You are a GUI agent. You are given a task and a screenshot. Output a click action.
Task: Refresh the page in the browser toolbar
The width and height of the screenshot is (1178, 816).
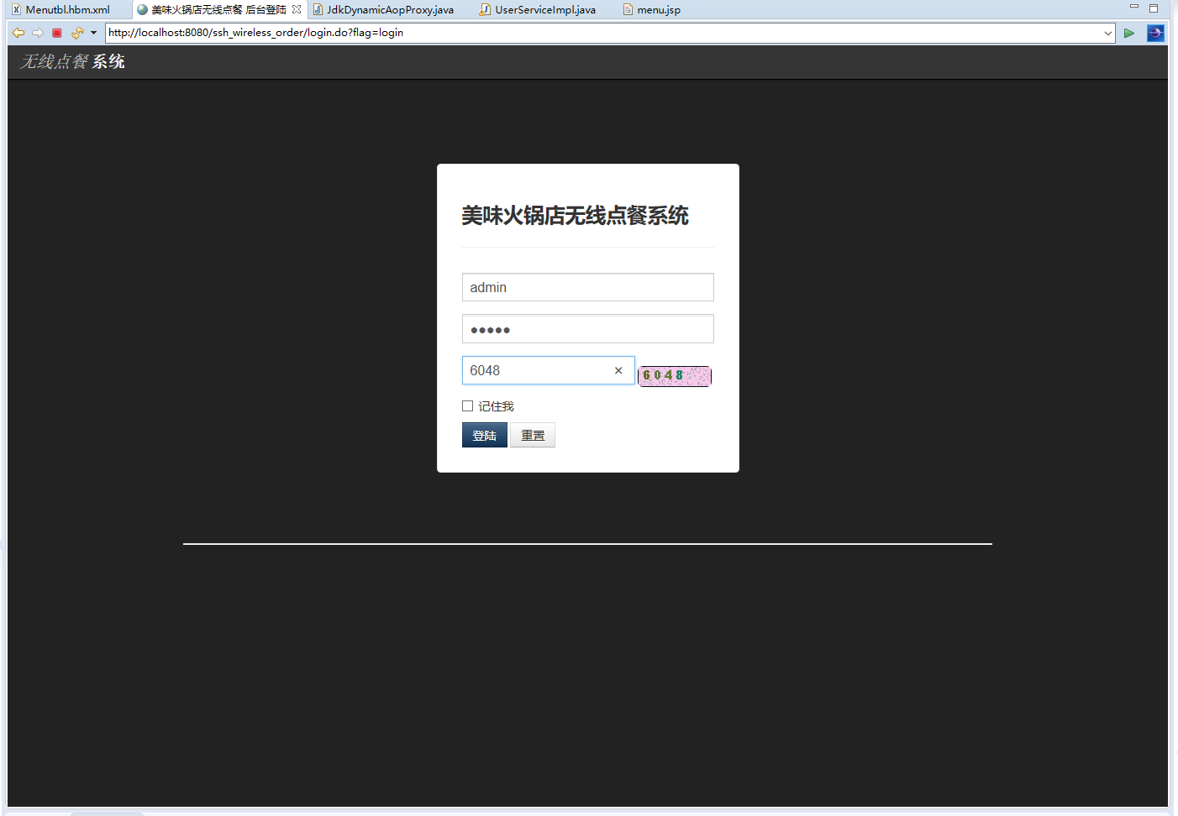pos(77,33)
